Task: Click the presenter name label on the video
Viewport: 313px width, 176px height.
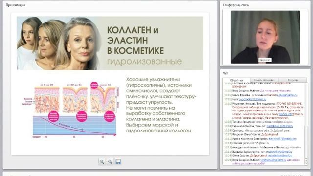Action: (x=265, y=60)
